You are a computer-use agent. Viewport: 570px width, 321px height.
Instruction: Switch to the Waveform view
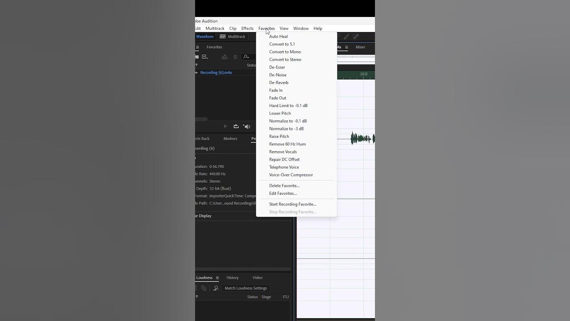click(x=204, y=37)
